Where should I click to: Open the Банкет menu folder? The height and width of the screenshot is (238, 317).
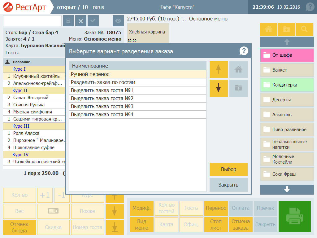point(287,70)
